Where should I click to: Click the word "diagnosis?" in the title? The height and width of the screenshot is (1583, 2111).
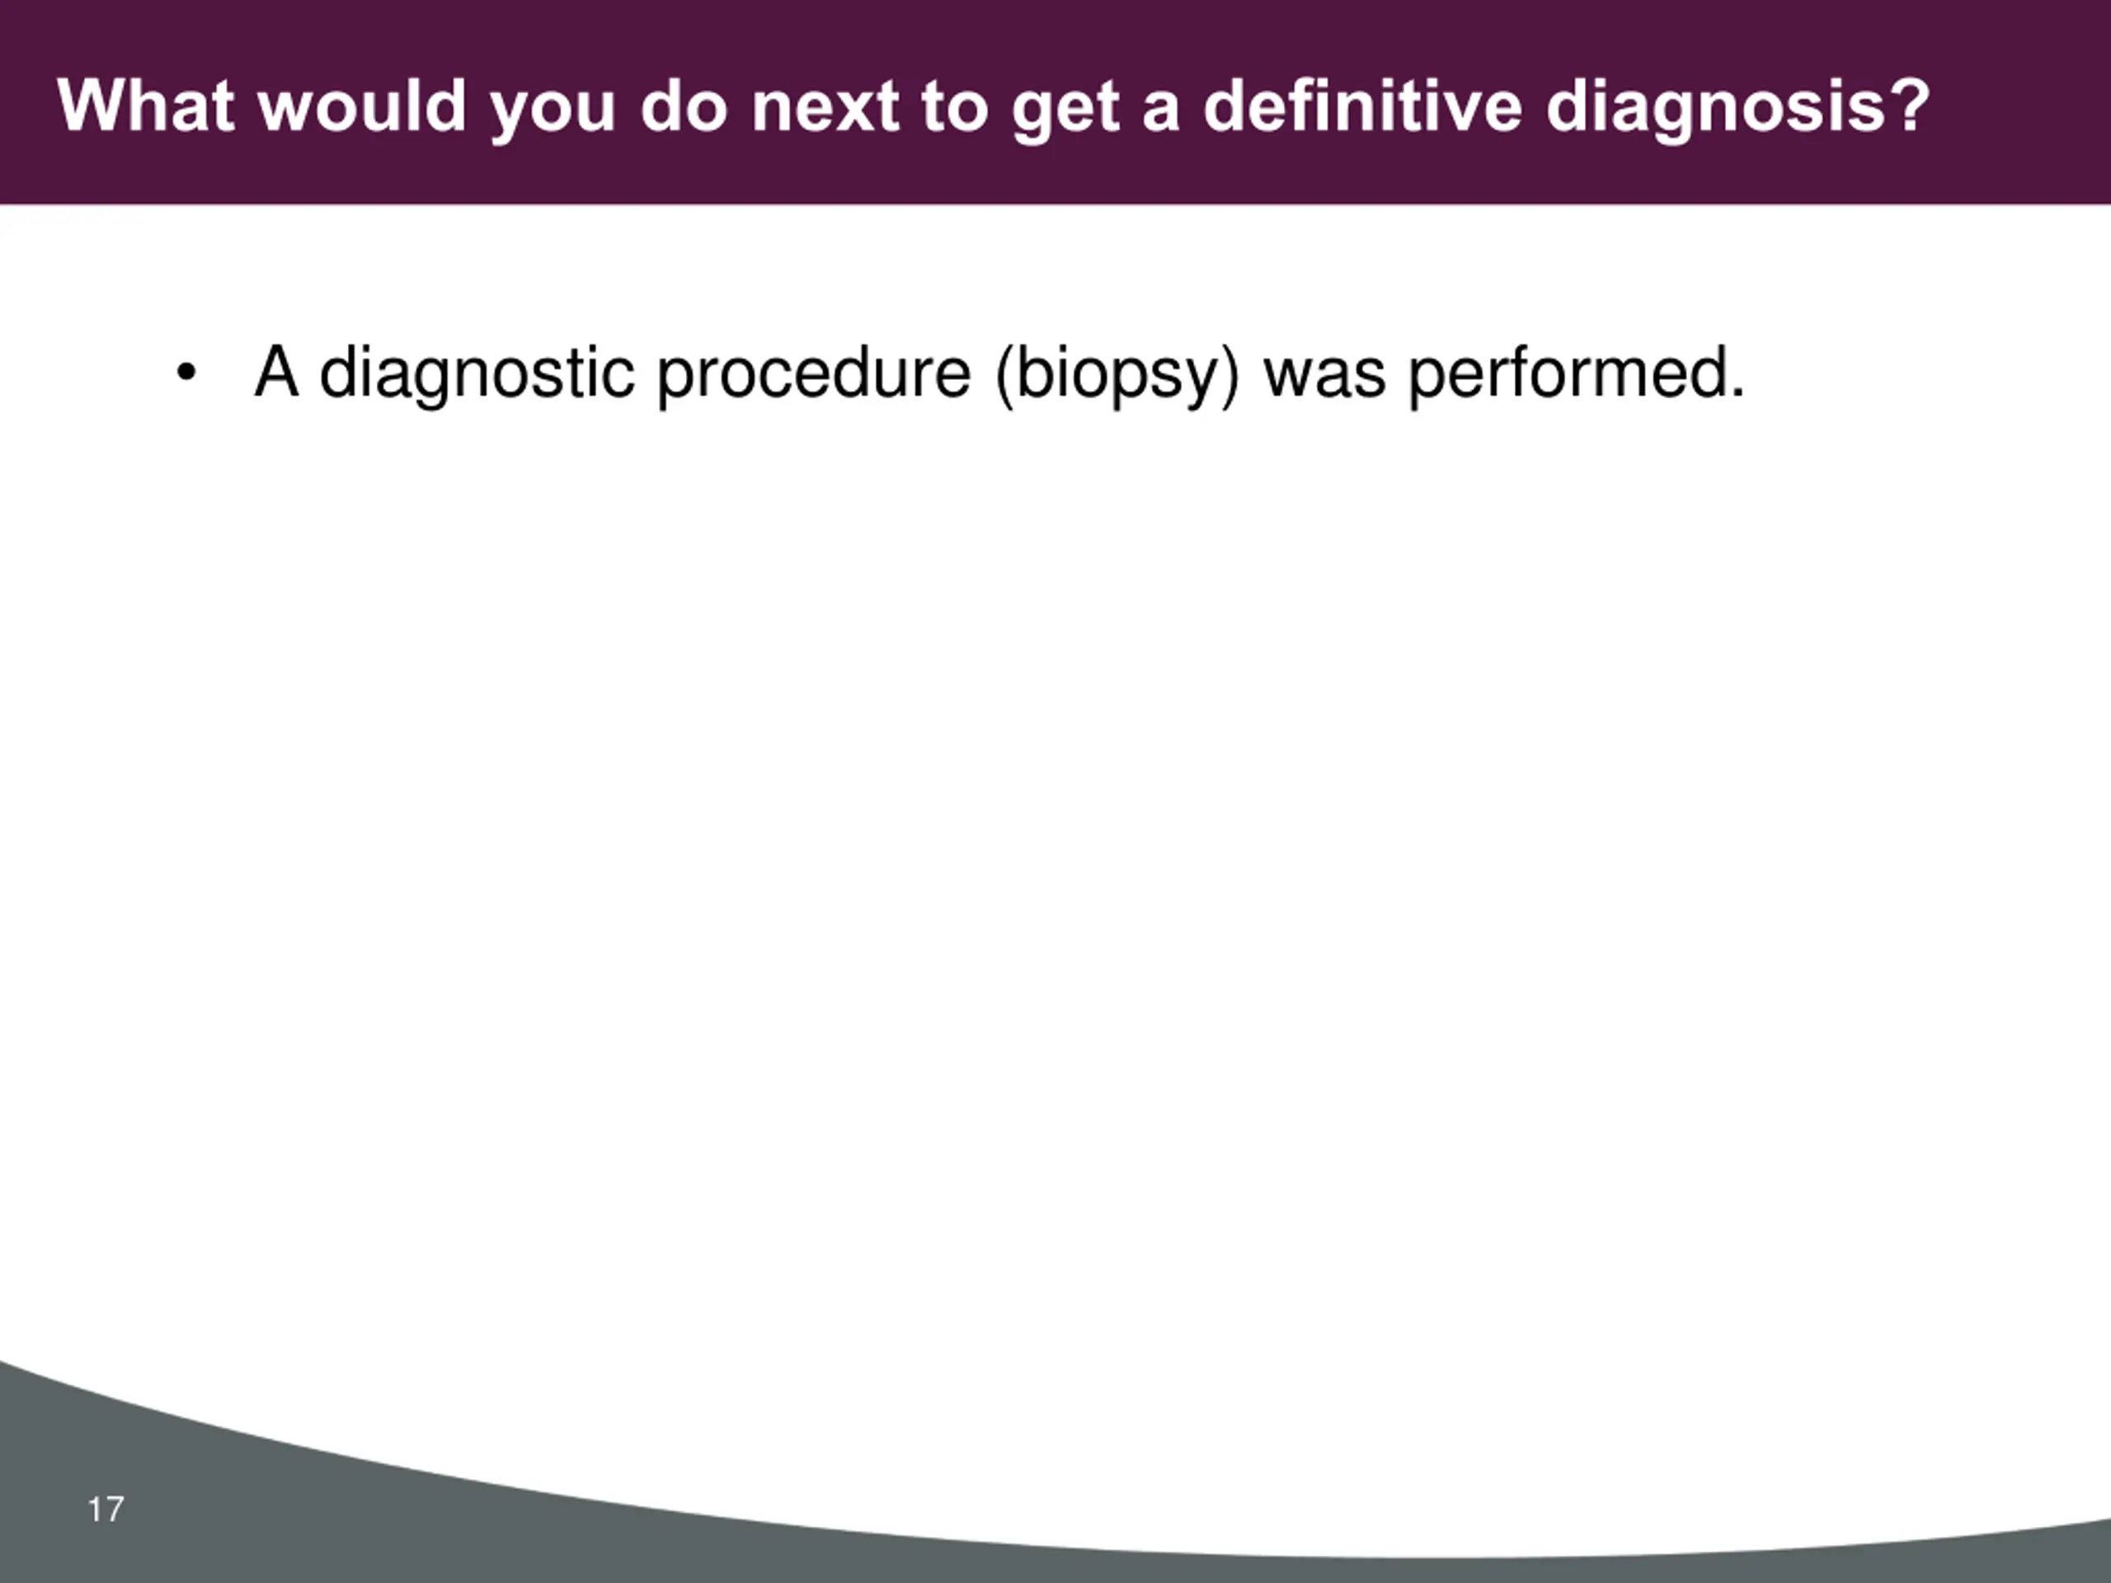pyautogui.click(x=1737, y=107)
